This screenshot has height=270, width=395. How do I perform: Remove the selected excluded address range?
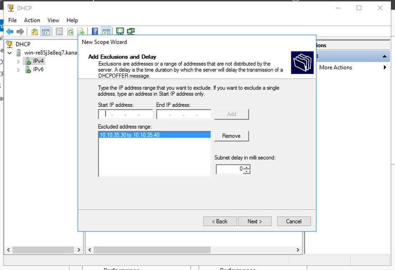[x=231, y=136]
